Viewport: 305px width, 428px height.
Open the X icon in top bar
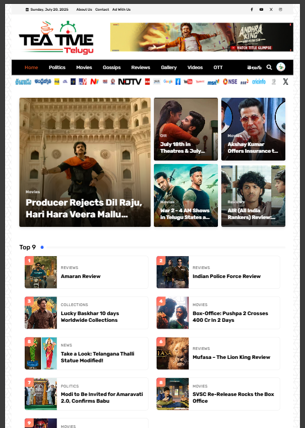pyautogui.click(x=271, y=10)
